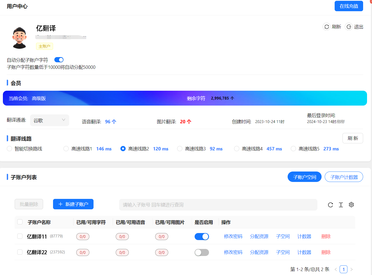
Task: Adjust table row density with the height icon
Action: coord(341,205)
